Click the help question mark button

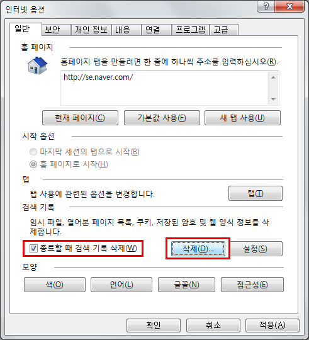pyautogui.click(x=266, y=6)
